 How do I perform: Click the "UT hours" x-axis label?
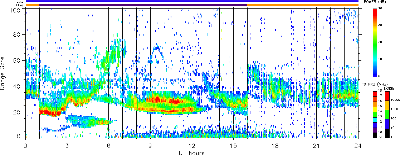tap(191, 153)
